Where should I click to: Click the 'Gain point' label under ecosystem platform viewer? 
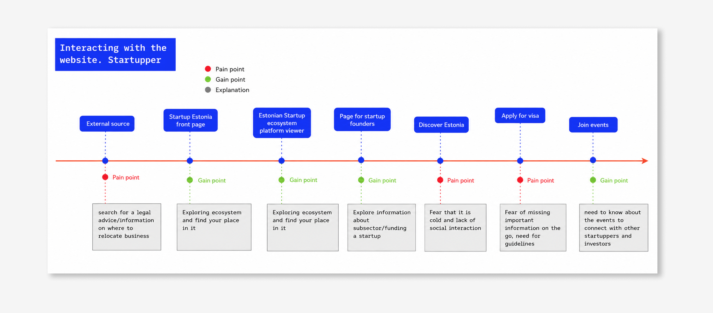coord(303,180)
